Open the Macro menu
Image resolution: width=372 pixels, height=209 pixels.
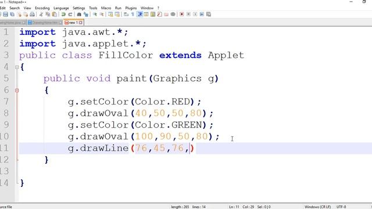pos(106,8)
